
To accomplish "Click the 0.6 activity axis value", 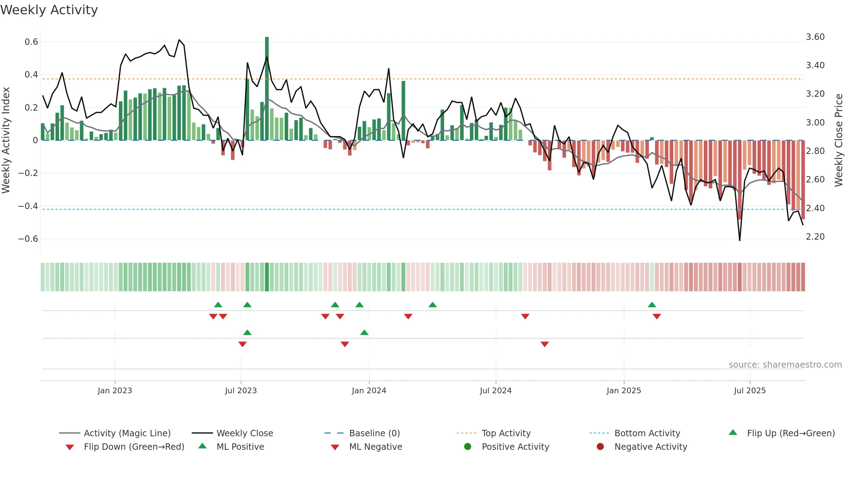I will coord(31,42).
